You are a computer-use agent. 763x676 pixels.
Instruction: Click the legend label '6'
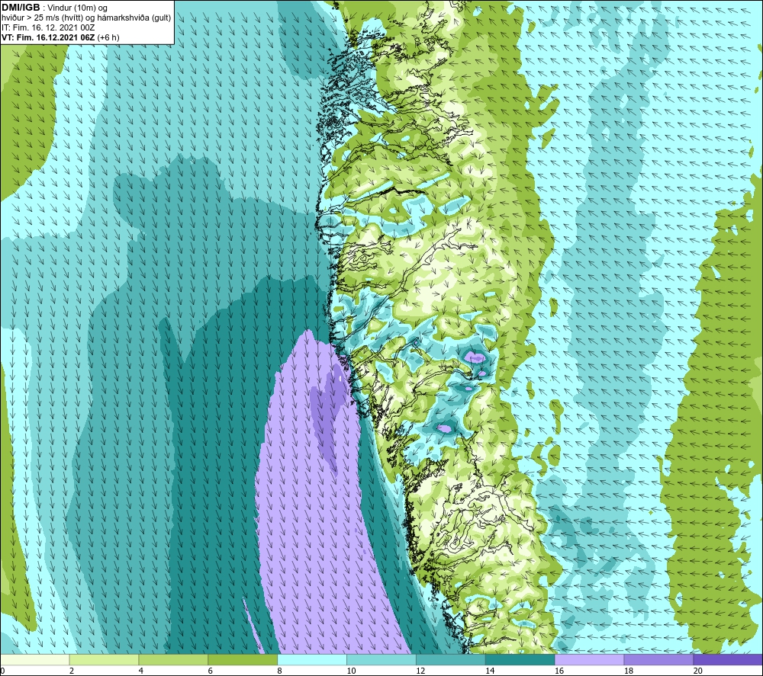[x=211, y=671]
